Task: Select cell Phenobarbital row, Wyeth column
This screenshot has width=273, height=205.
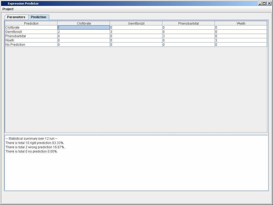Action: tap(241, 36)
